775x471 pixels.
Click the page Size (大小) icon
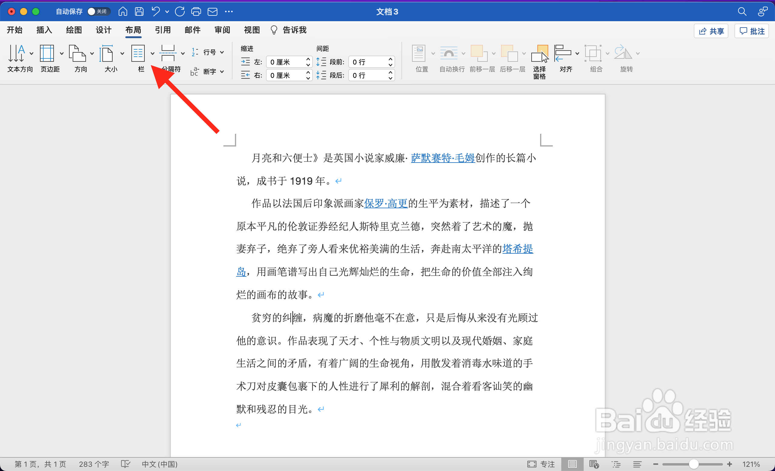(x=106, y=53)
